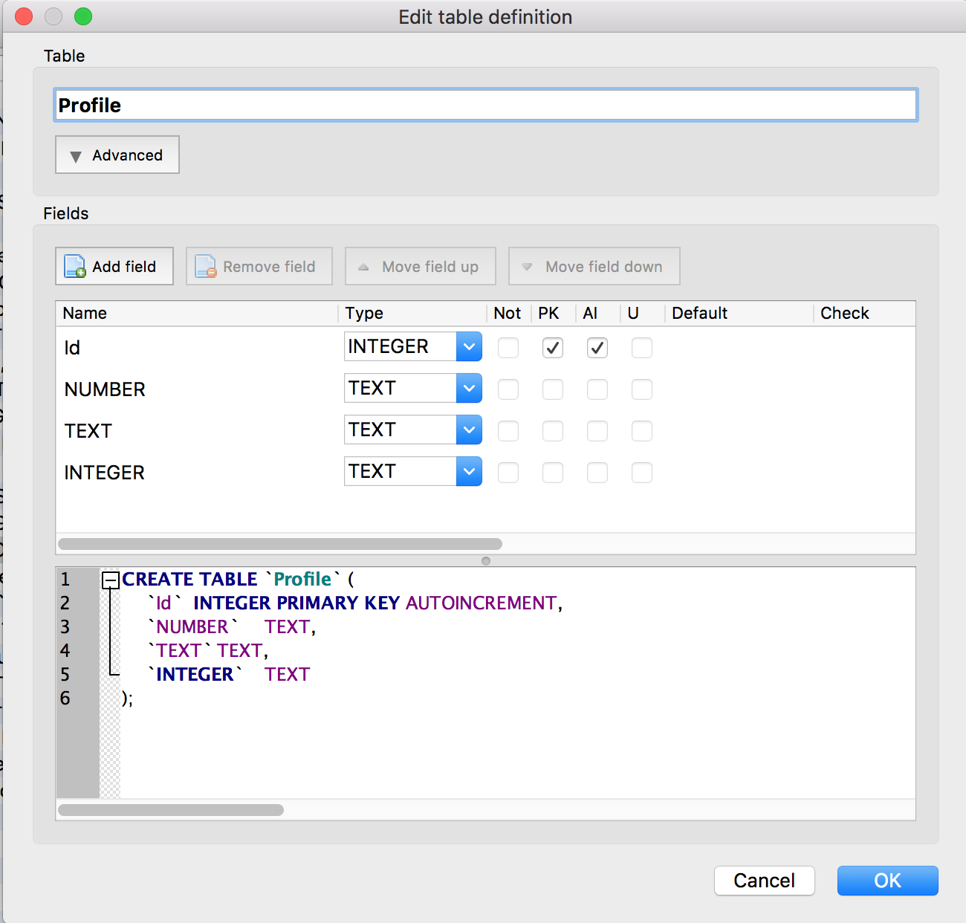Click the Cancel button
Viewport: 966px width, 923px height.
(765, 881)
